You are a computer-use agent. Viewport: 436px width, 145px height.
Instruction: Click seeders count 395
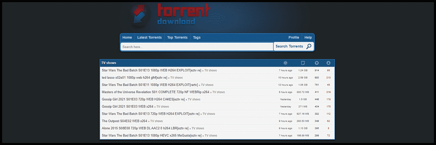(x=317, y=128)
